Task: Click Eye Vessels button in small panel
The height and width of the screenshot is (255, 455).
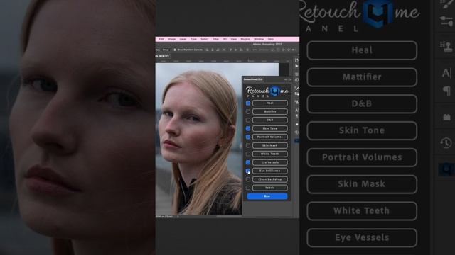Action: tap(270, 162)
